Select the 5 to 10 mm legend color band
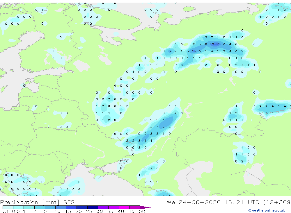This screenshot has height=213, width=291. pyautogui.click(x=50, y=207)
